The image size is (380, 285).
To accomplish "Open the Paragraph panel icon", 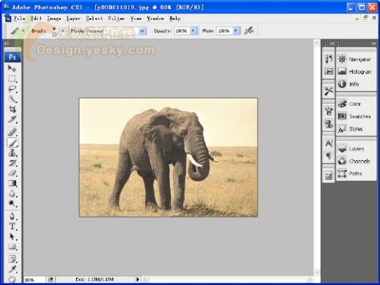I will point(329,156).
